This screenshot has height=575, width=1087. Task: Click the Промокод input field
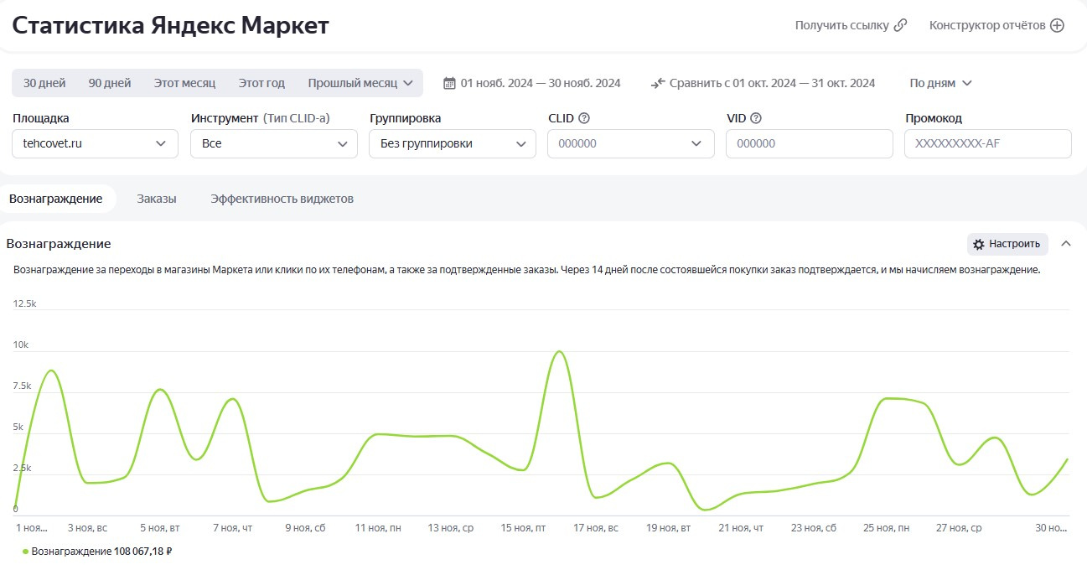pos(988,143)
